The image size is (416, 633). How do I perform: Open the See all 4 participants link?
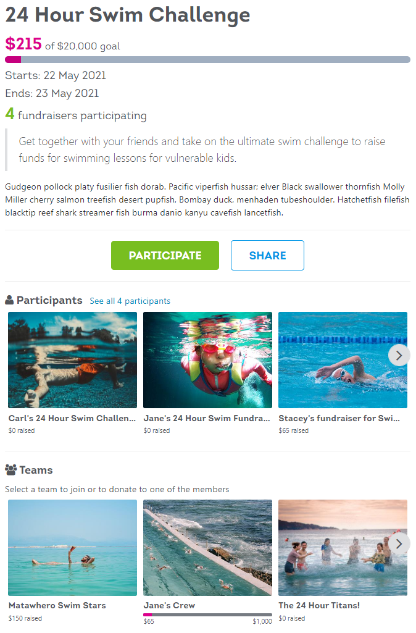[x=130, y=301]
